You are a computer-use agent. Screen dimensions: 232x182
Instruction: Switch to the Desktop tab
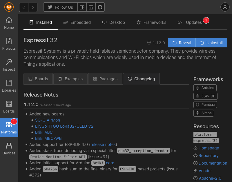pyautogui.click(x=114, y=22)
